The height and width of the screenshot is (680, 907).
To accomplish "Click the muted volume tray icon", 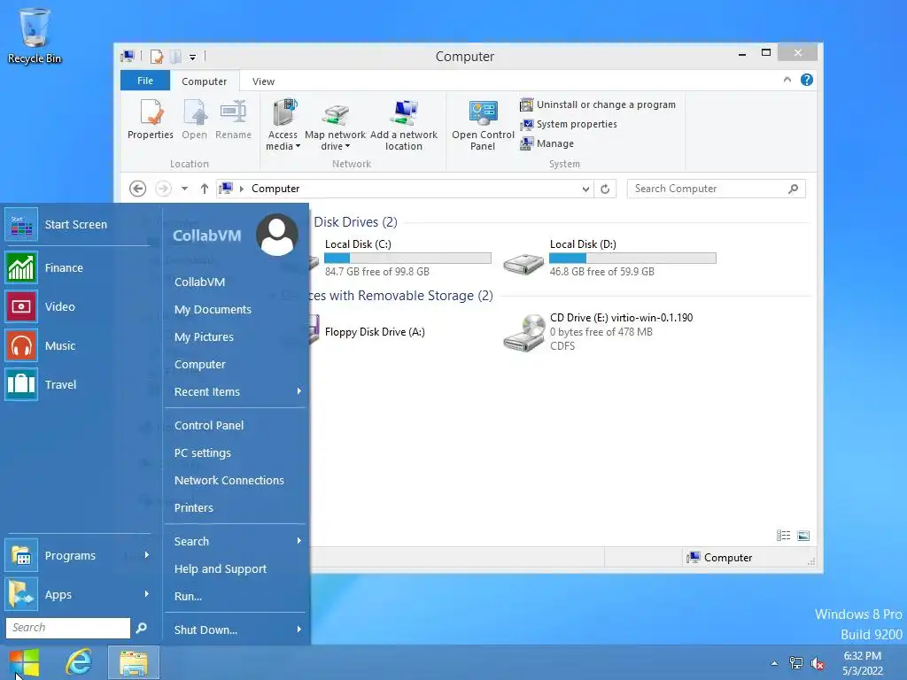I will click(x=818, y=663).
